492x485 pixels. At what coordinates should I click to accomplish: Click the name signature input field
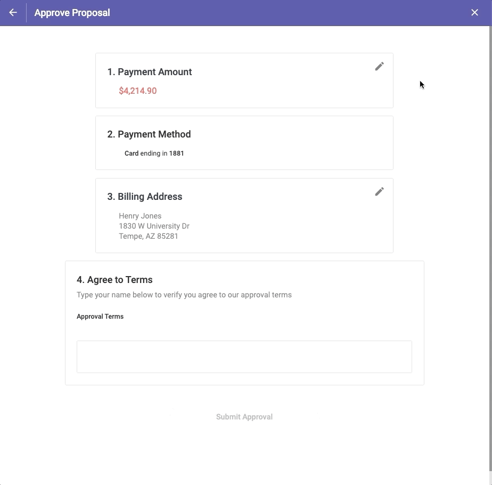tap(244, 357)
